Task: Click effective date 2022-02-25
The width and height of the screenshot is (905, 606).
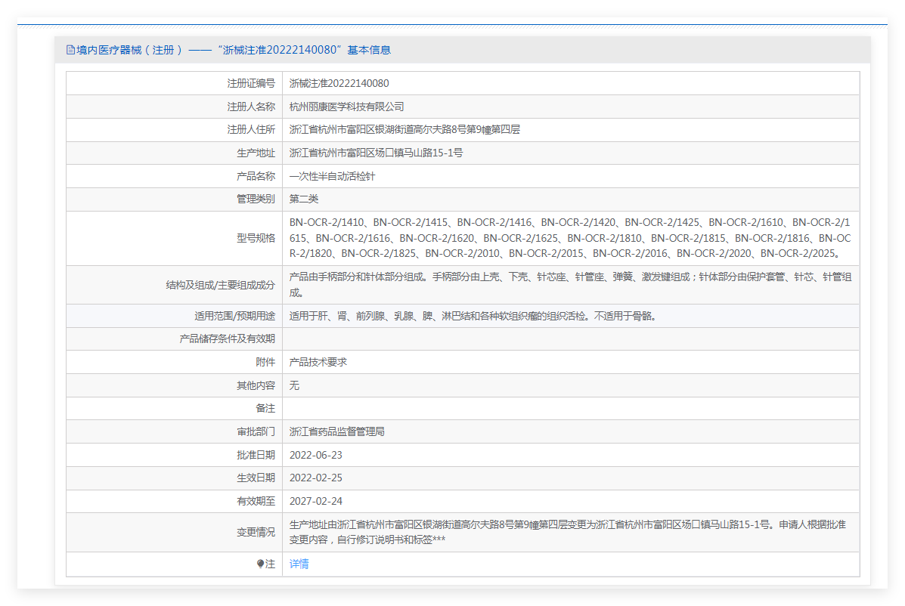Action: pyautogui.click(x=316, y=478)
